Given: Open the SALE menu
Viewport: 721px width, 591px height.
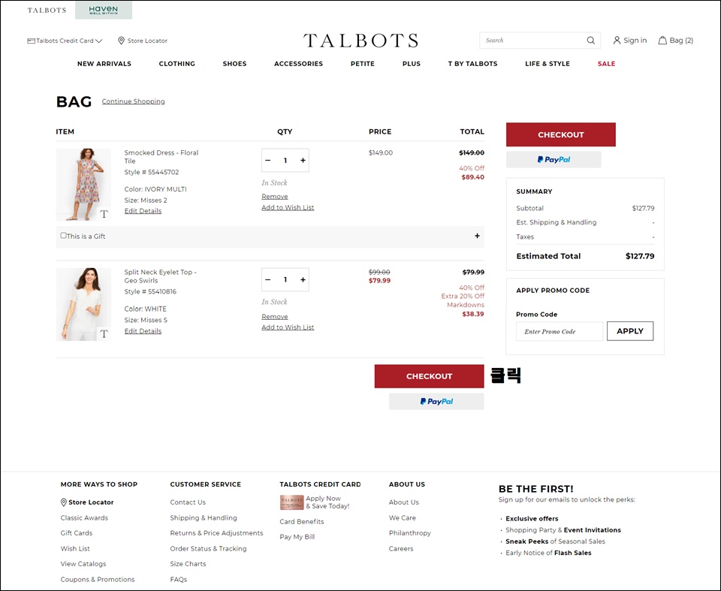Looking at the screenshot, I should tap(606, 64).
